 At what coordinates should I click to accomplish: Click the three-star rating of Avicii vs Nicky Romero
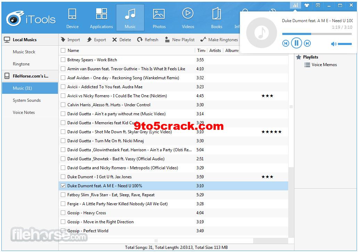coord(267,96)
